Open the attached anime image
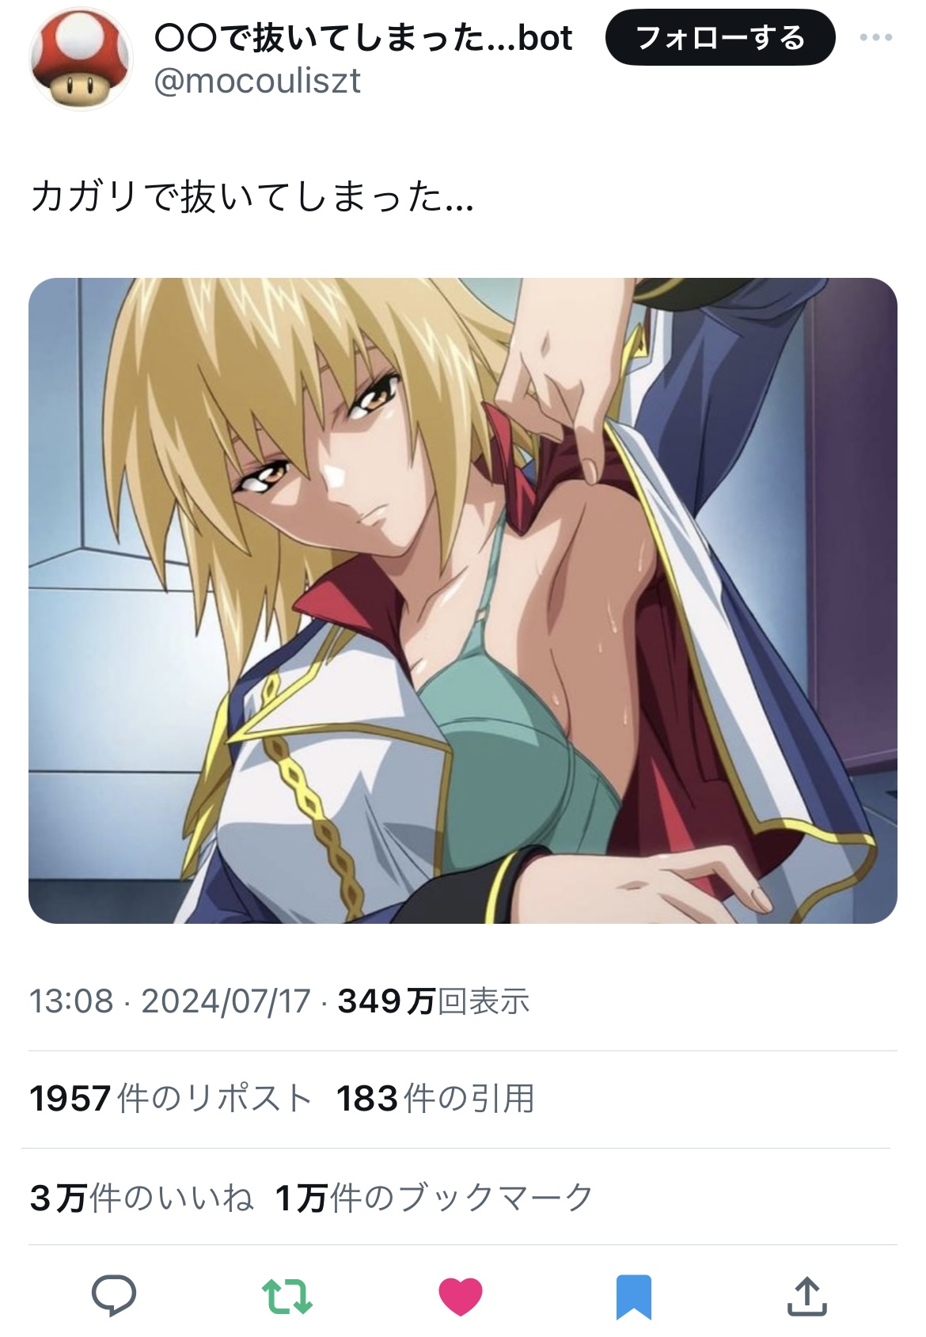Viewport: 926px width, 1337px height. [x=463, y=600]
